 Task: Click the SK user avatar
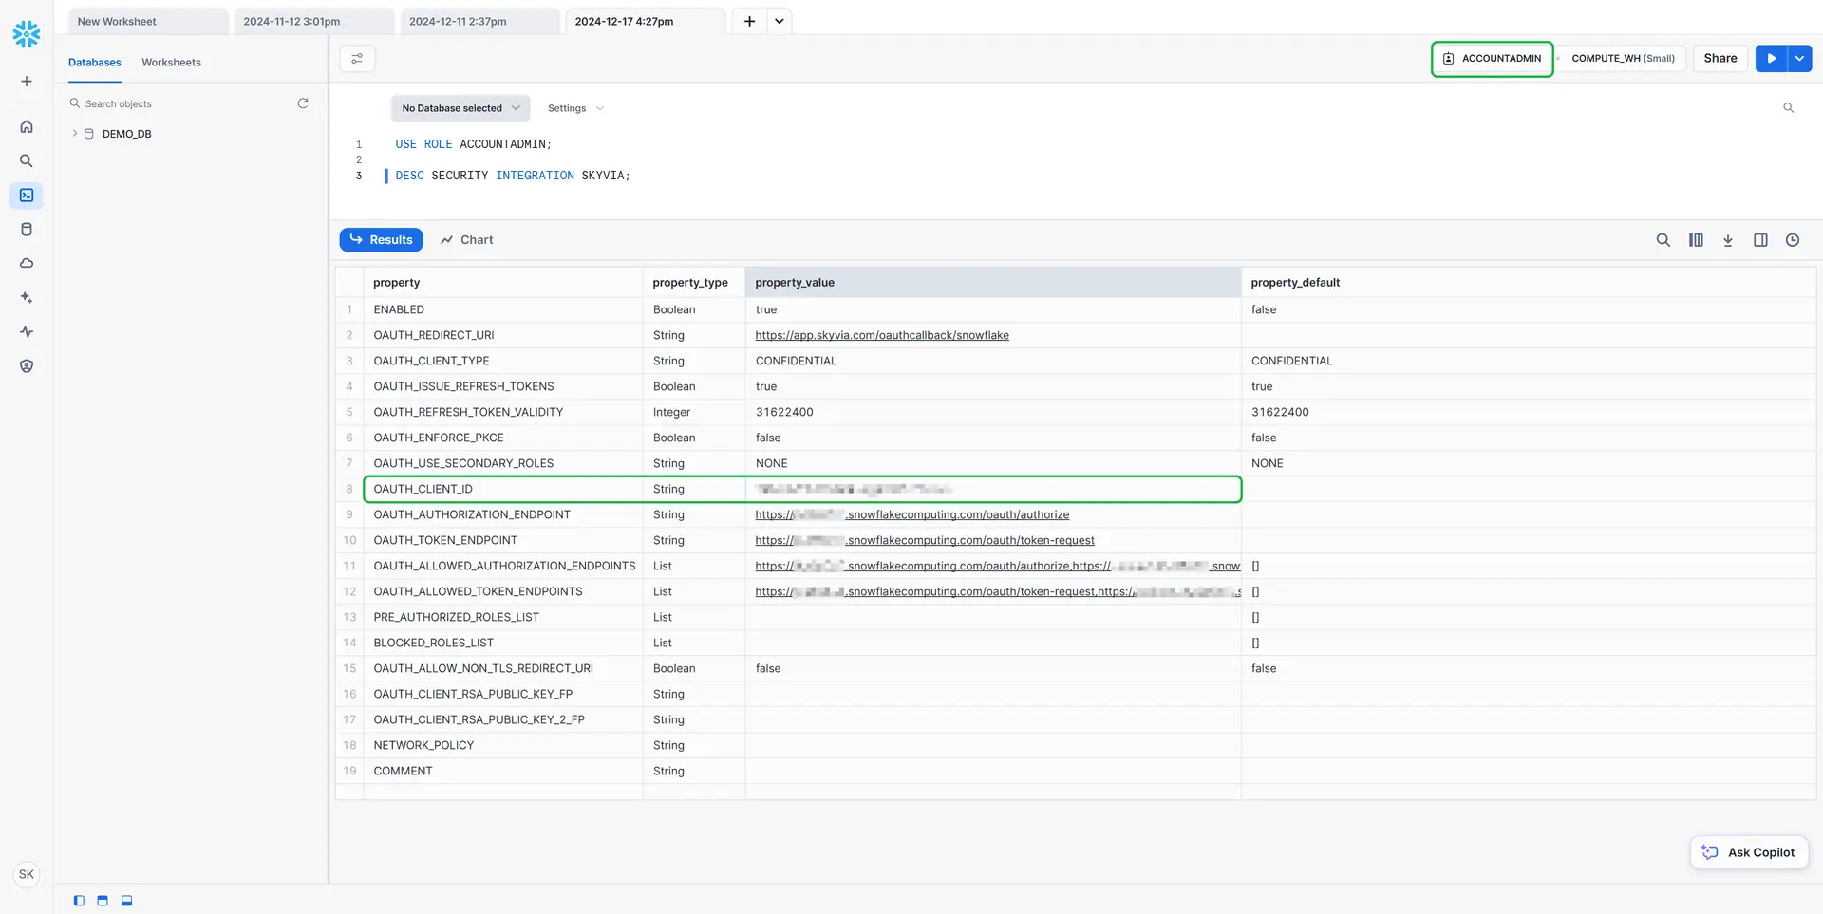click(x=27, y=874)
